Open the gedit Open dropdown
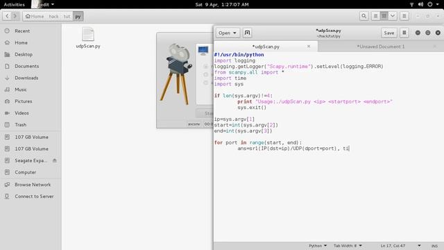Image resolution: width=444 pixels, height=250 pixels. (228, 33)
